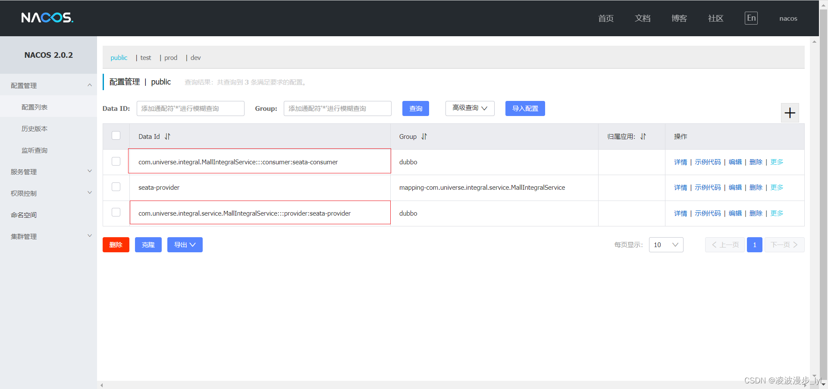Open the 高级查询 advanced query dropdown
The width and height of the screenshot is (828, 389).
(470, 108)
